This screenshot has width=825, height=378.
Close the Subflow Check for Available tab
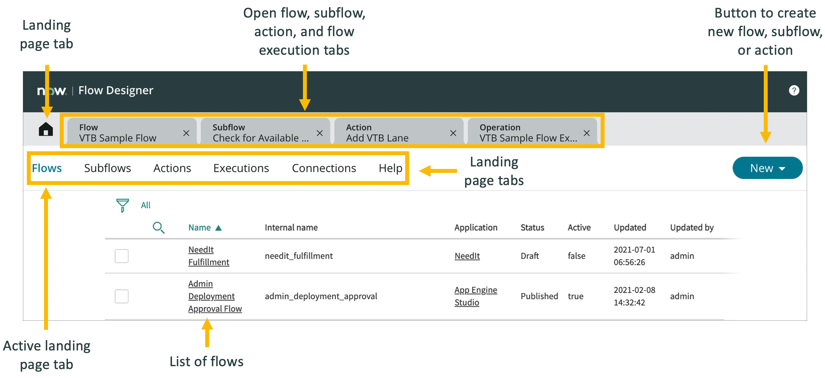(x=320, y=132)
